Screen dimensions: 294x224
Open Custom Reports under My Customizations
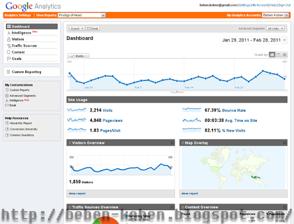[20, 90]
